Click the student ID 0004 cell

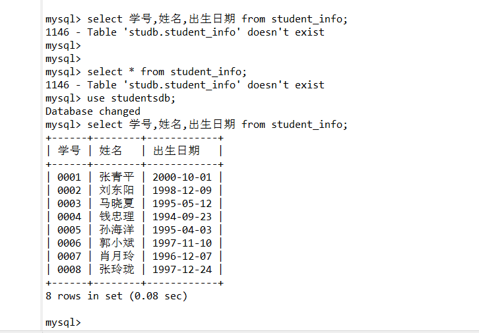coord(69,217)
